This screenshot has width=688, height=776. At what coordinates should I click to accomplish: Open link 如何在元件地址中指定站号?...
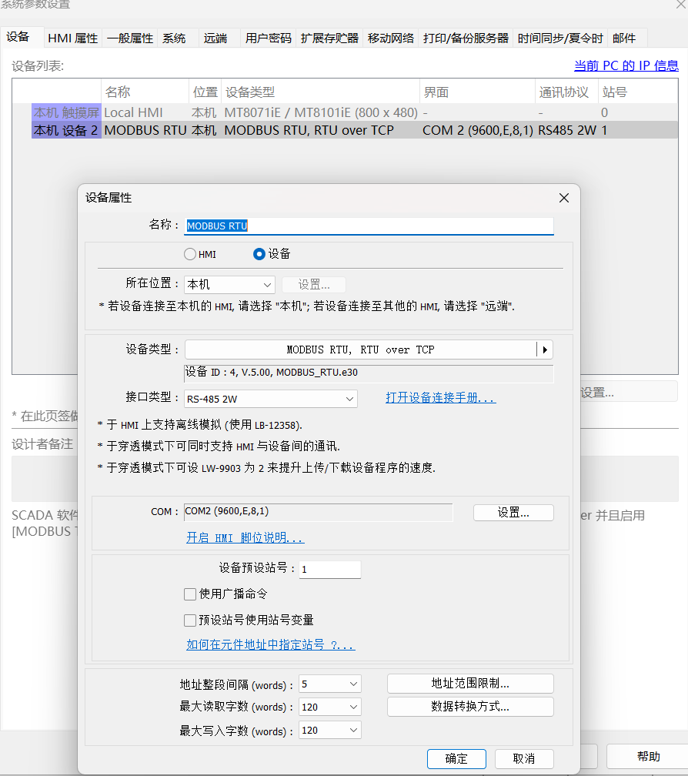(271, 645)
